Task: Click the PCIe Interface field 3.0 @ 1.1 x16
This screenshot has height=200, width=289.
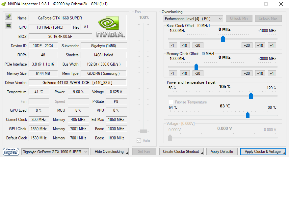Action: [43, 64]
